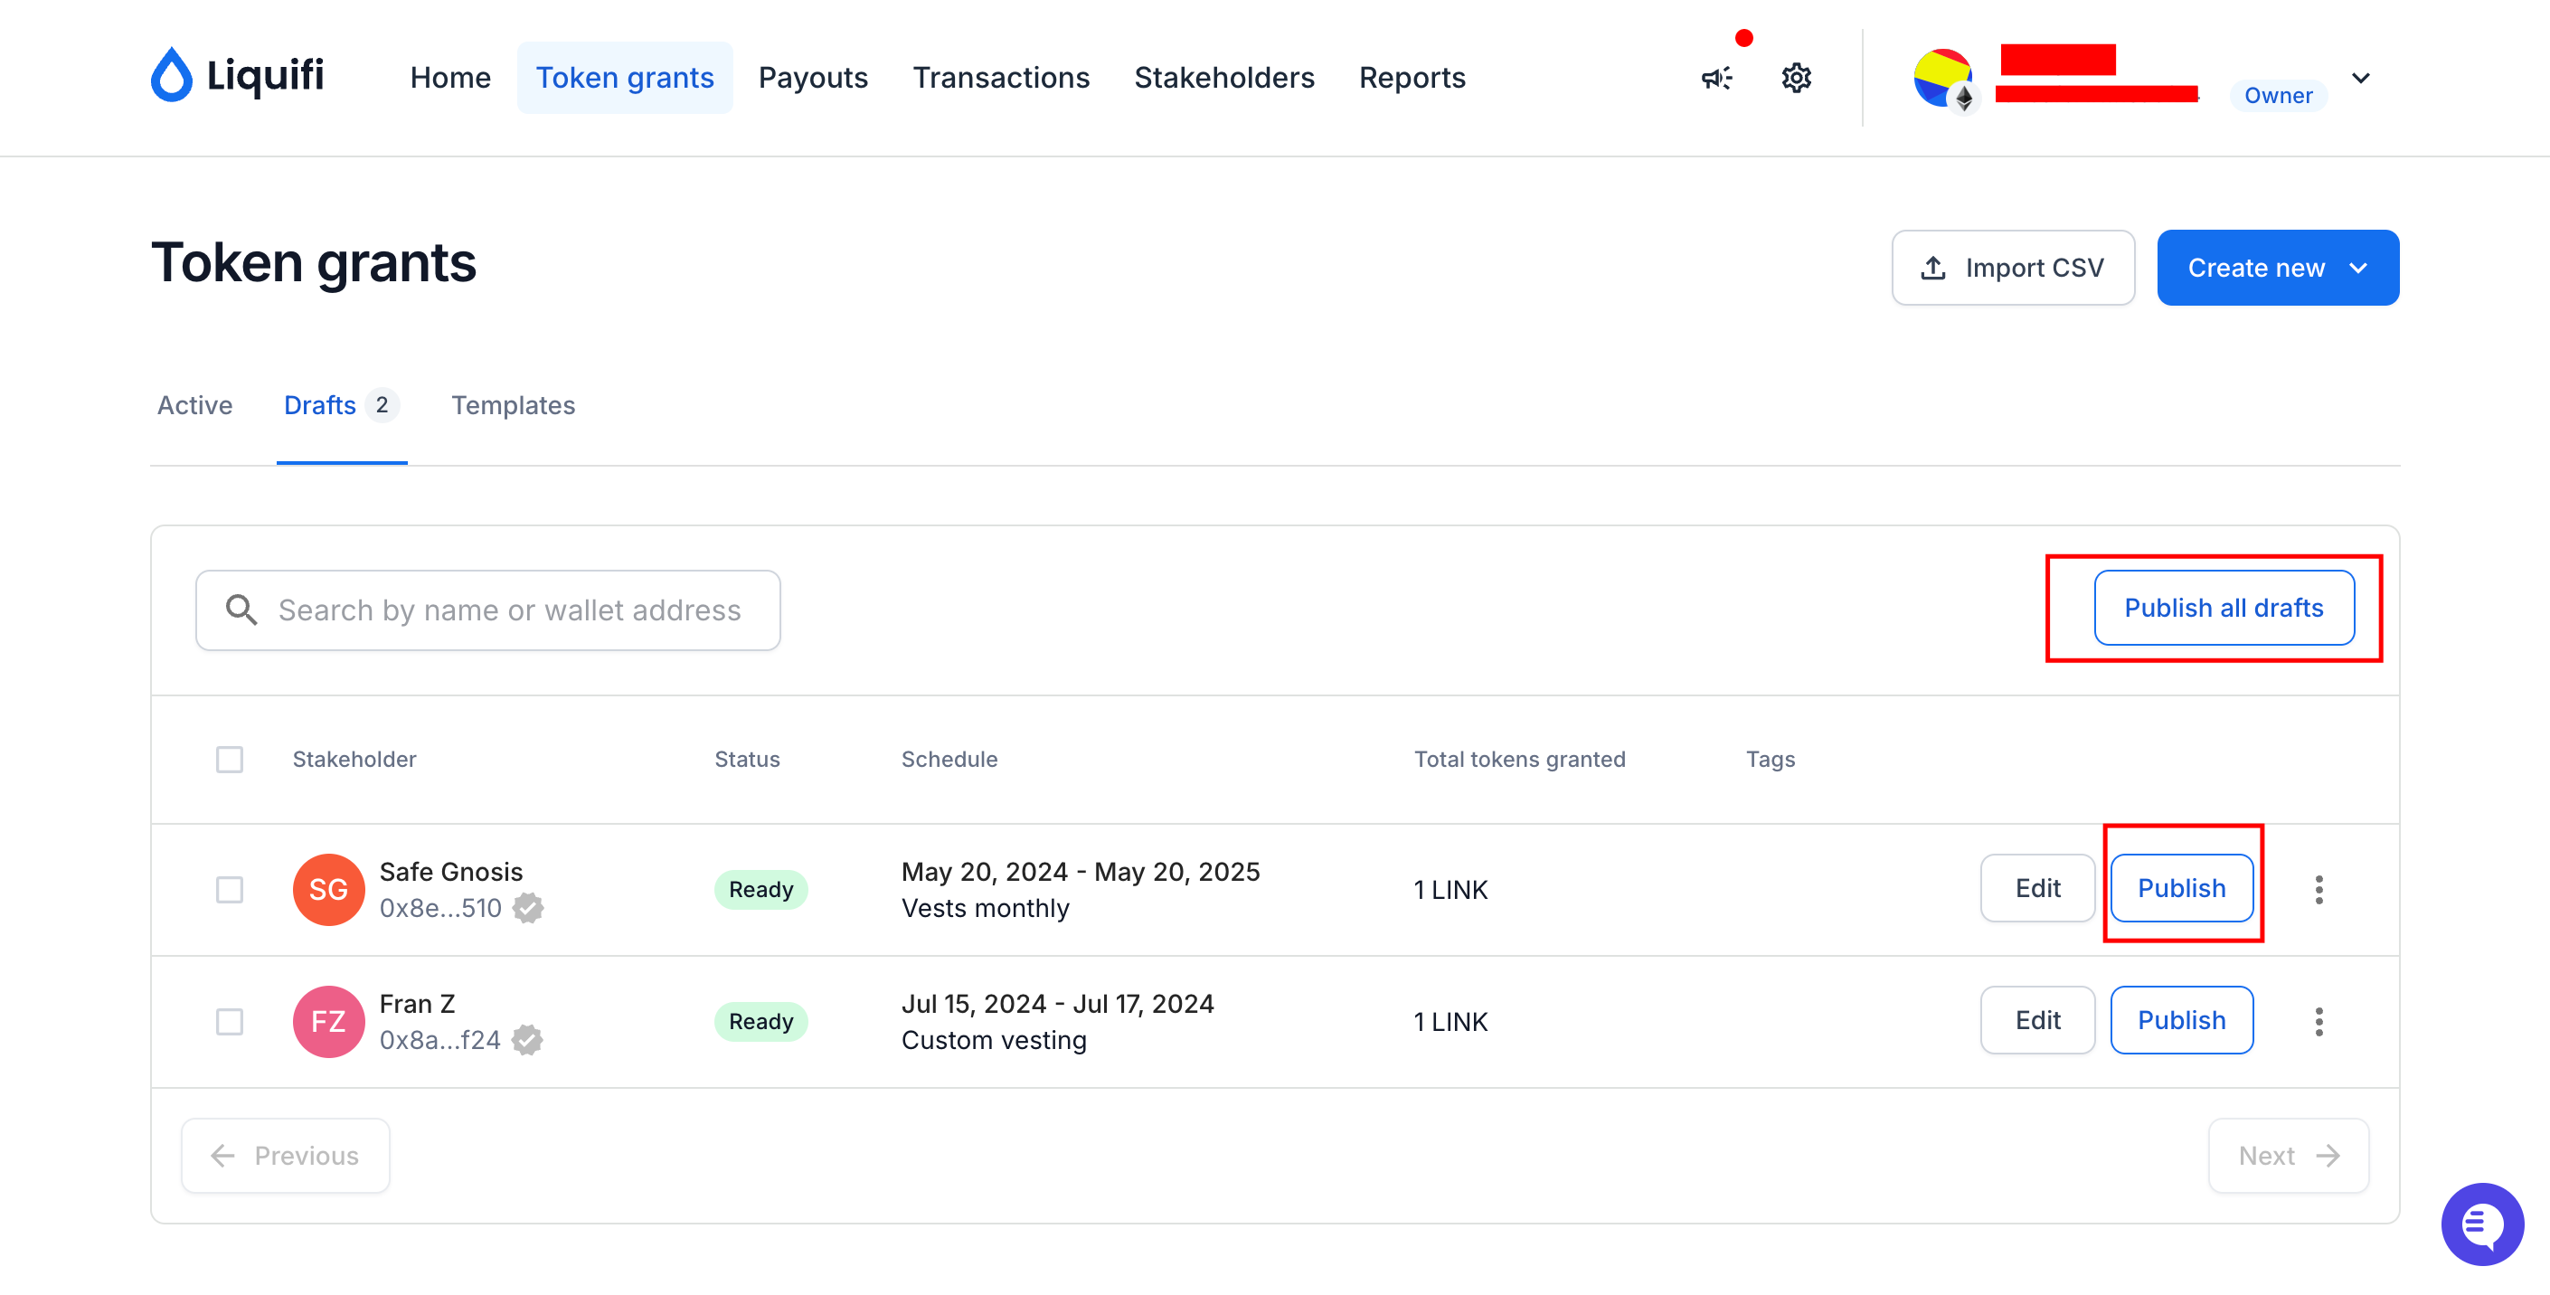Click the verified badge next to 0x8e...510

coord(529,908)
